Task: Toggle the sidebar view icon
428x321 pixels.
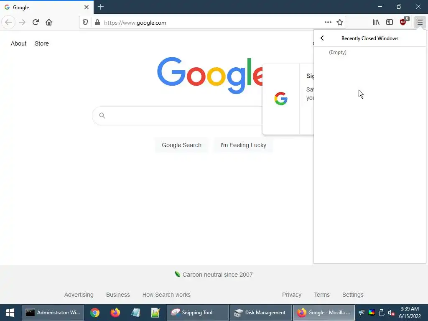Action: 390,23
